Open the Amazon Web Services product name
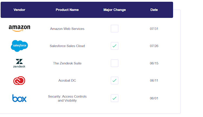The width and height of the screenshot is (203, 117). click(x=67, y=29)
